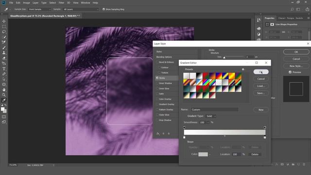Toggle the Stroke effect checkbox
This screenshot has height=175, width=311.
pyautogui.click(x=157, y=78)
